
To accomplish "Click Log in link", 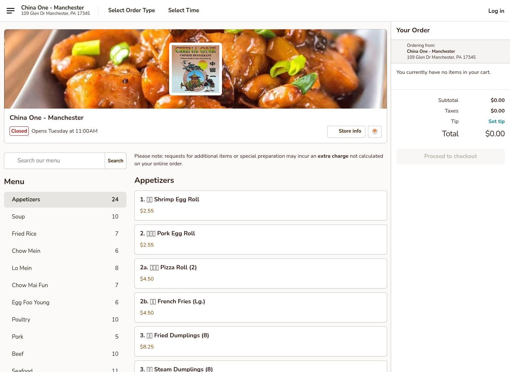I will pos(496,11).
